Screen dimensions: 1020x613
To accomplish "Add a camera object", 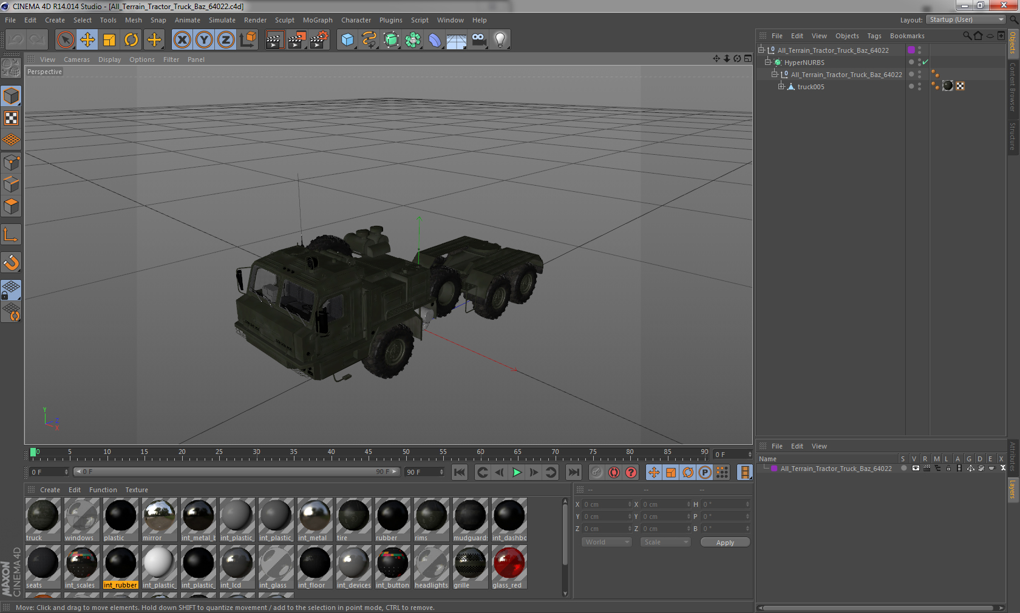I will coord(478,40).
